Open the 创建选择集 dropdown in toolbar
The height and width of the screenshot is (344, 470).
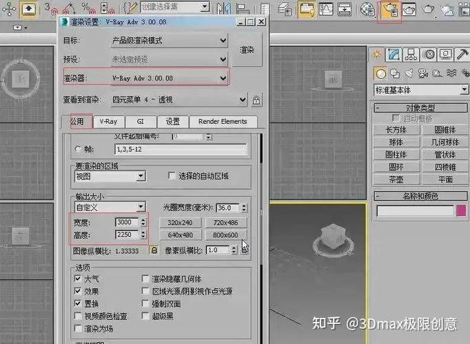tap(175, 7)
